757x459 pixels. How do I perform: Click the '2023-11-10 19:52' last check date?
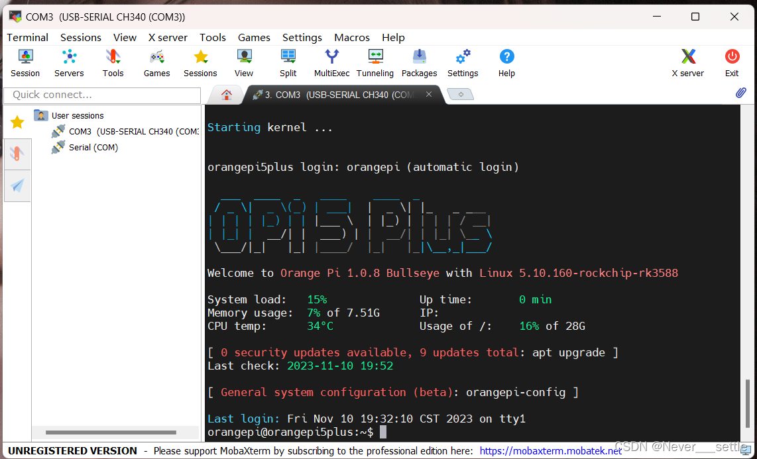pos(340,366)
